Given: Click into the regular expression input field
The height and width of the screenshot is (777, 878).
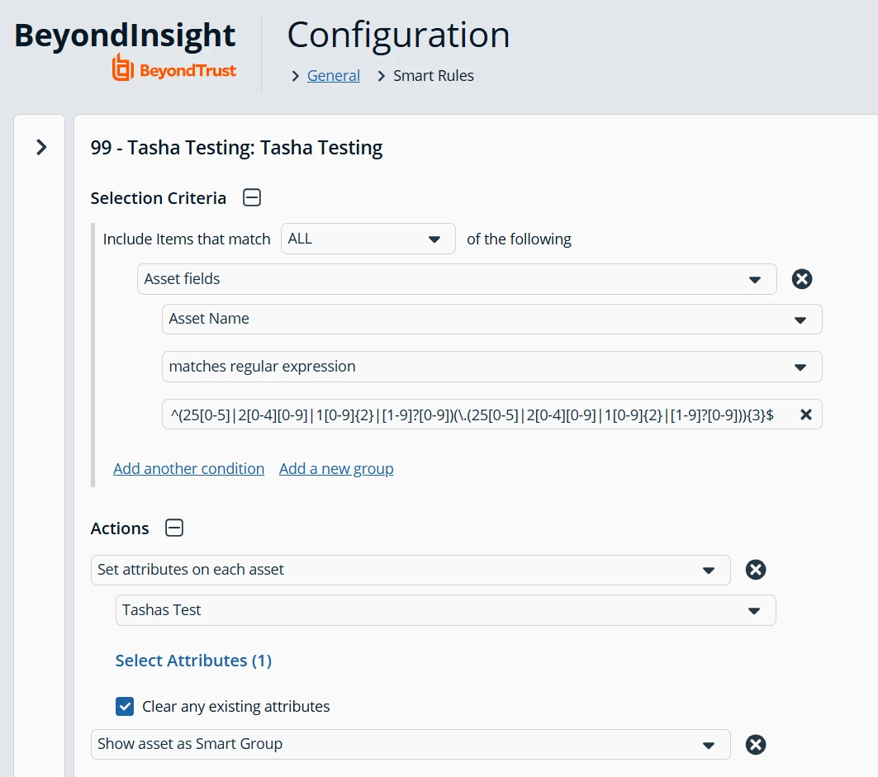Looking at the screenshot, I should pyautogui.click(x=471, y=415).
